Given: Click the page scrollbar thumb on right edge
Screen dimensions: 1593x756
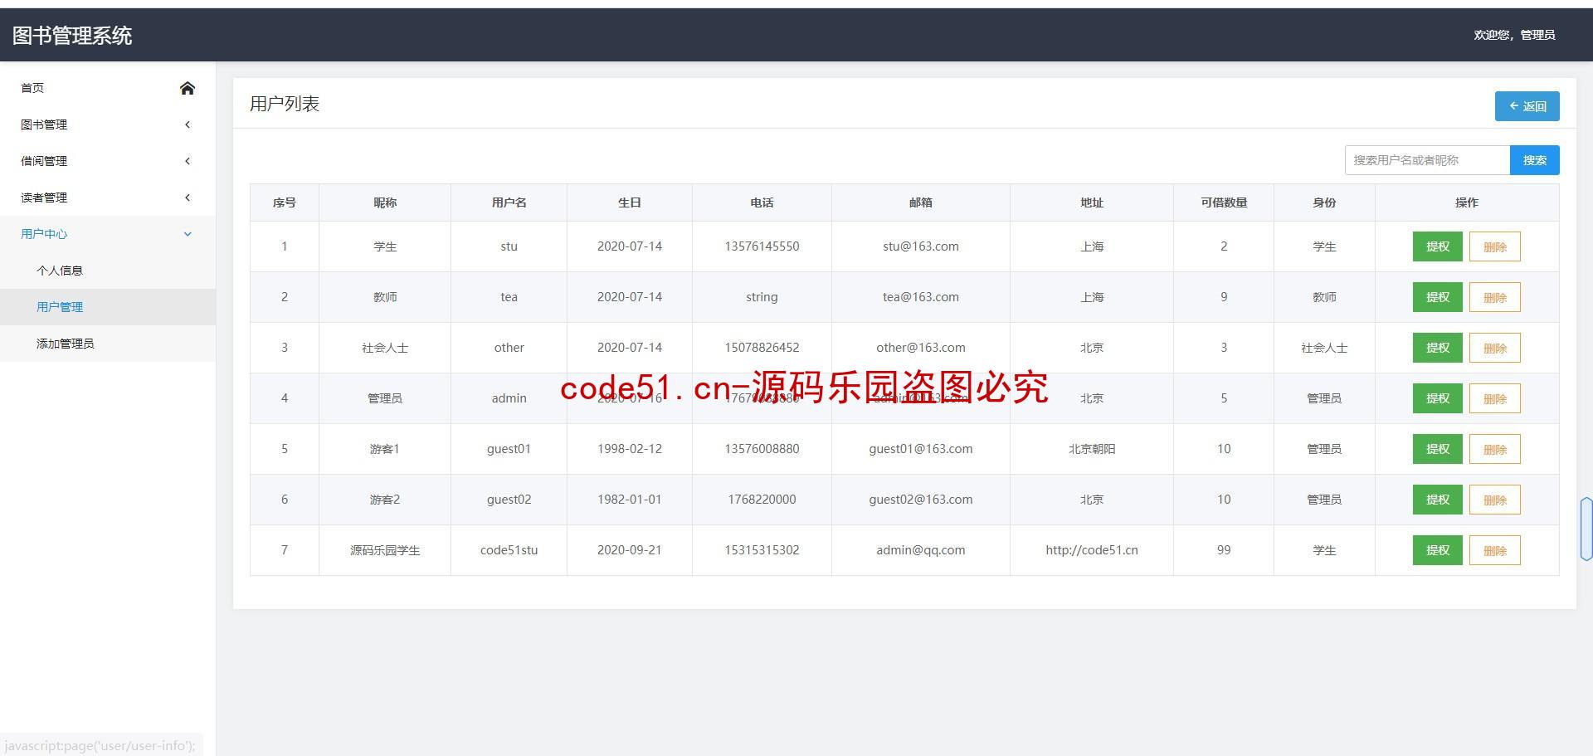Looking at the screenshot, I should coord(1586,529).
